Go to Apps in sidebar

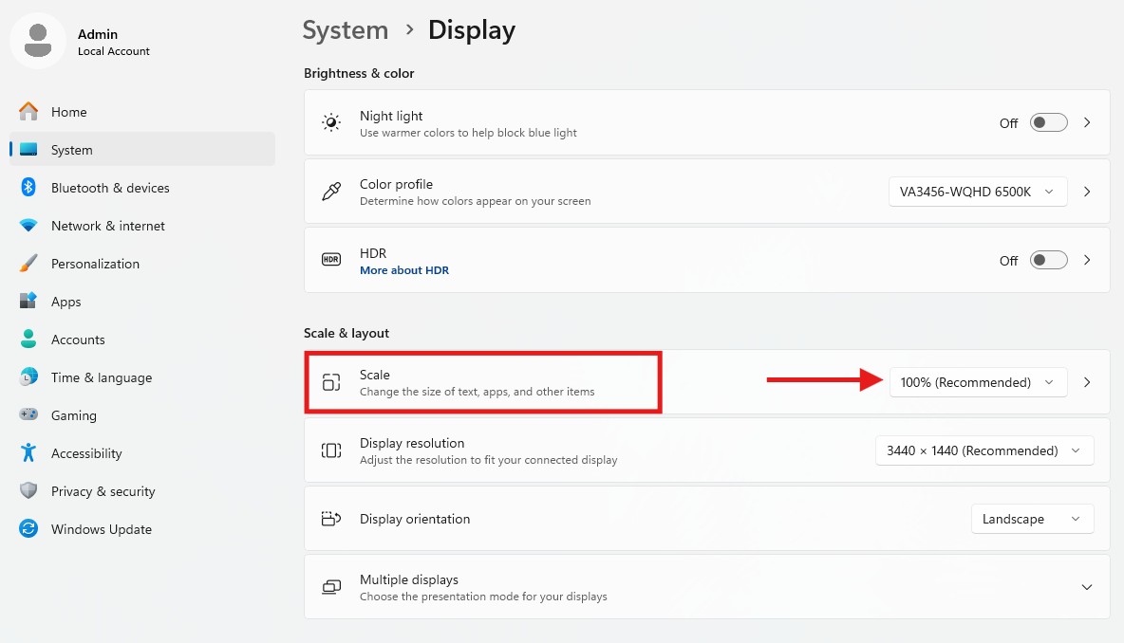point(66,302)
